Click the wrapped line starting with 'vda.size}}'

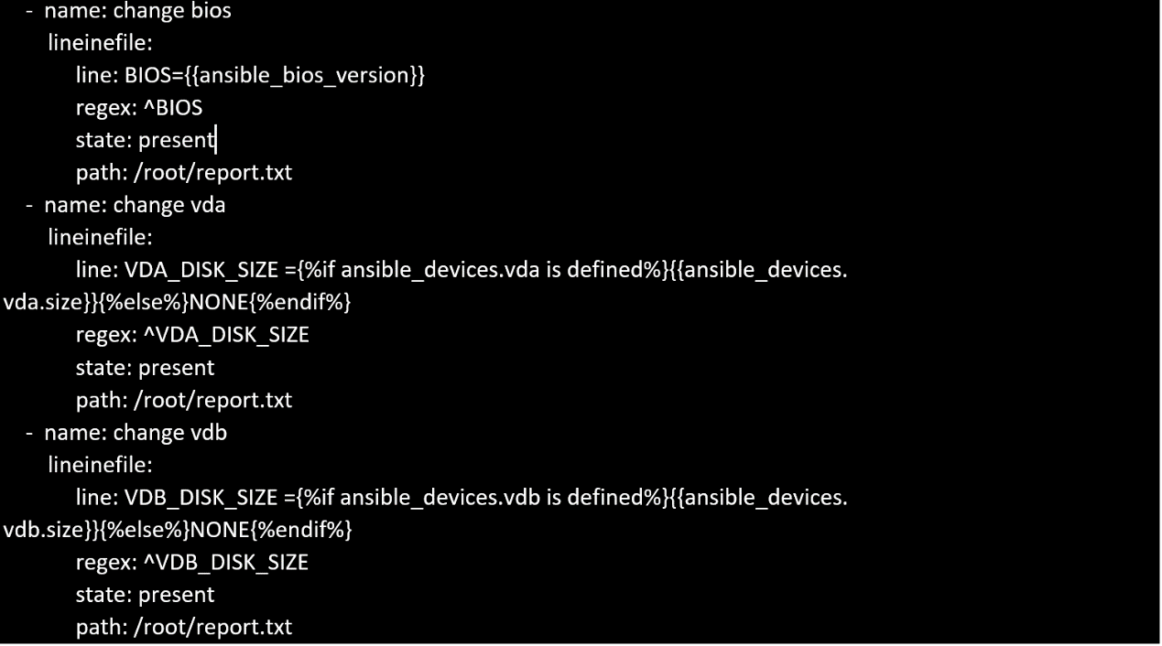point(177,302)
